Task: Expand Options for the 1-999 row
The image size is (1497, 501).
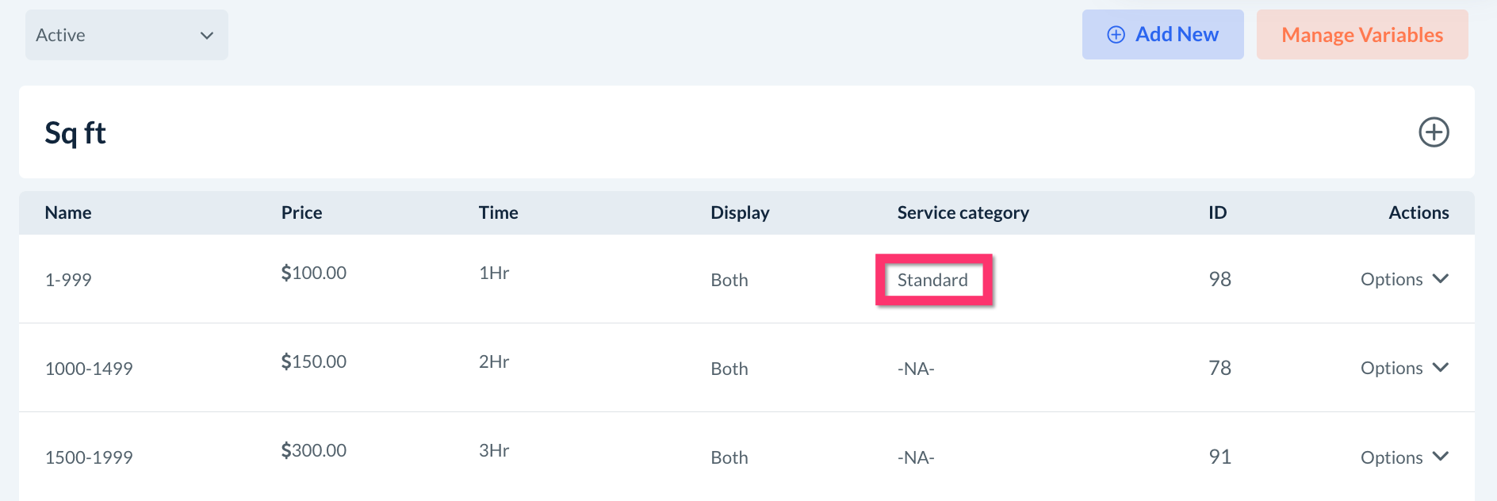Action: pos(1403,279)
